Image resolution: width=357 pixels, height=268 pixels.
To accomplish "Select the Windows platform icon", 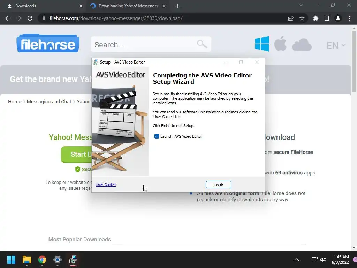I will tap(262, 44).
